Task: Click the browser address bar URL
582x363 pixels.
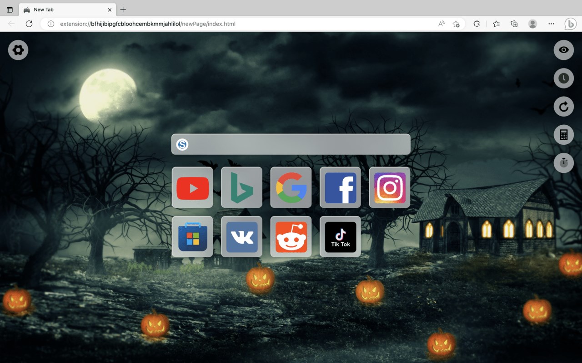Action: tap(148, 24)
